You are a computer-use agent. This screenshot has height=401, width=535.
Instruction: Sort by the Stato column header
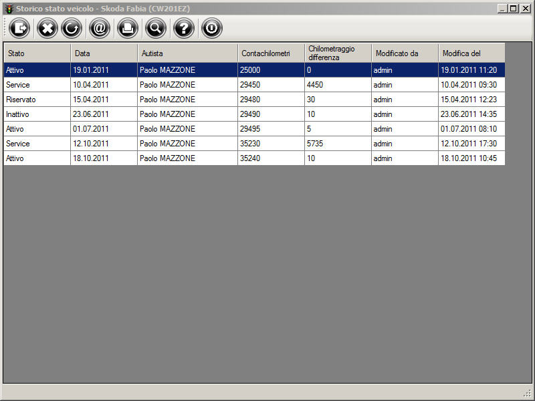coord(37,53)
